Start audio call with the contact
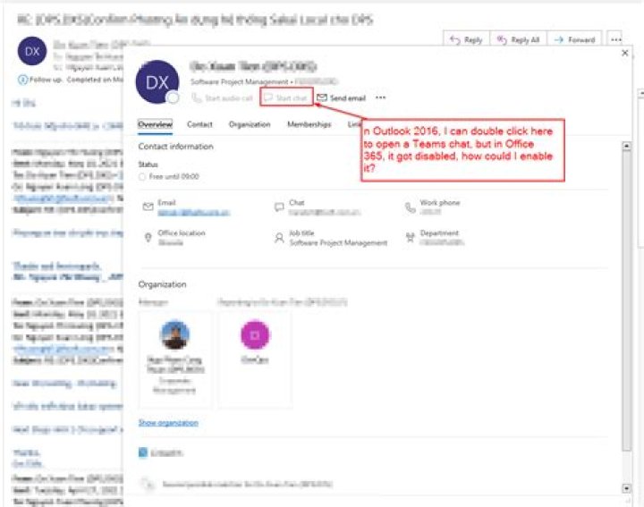644x507 pixels. 222,98
